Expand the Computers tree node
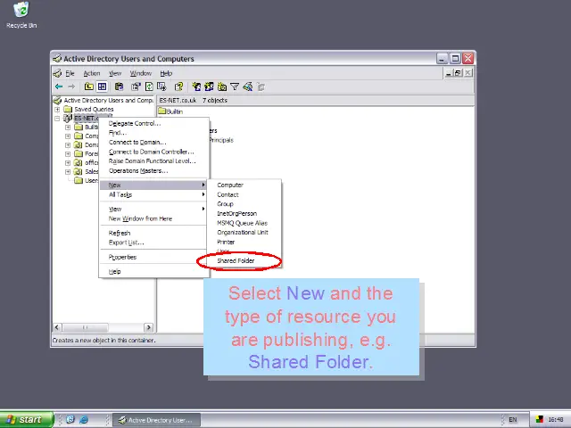This screenshot has height=428, width=571. [x=68, y=136]
